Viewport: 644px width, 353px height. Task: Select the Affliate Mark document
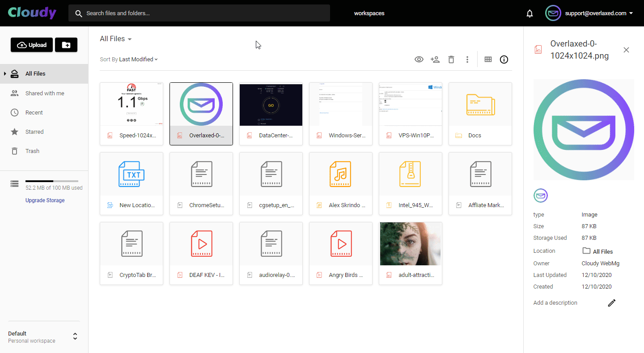(480, 183)
